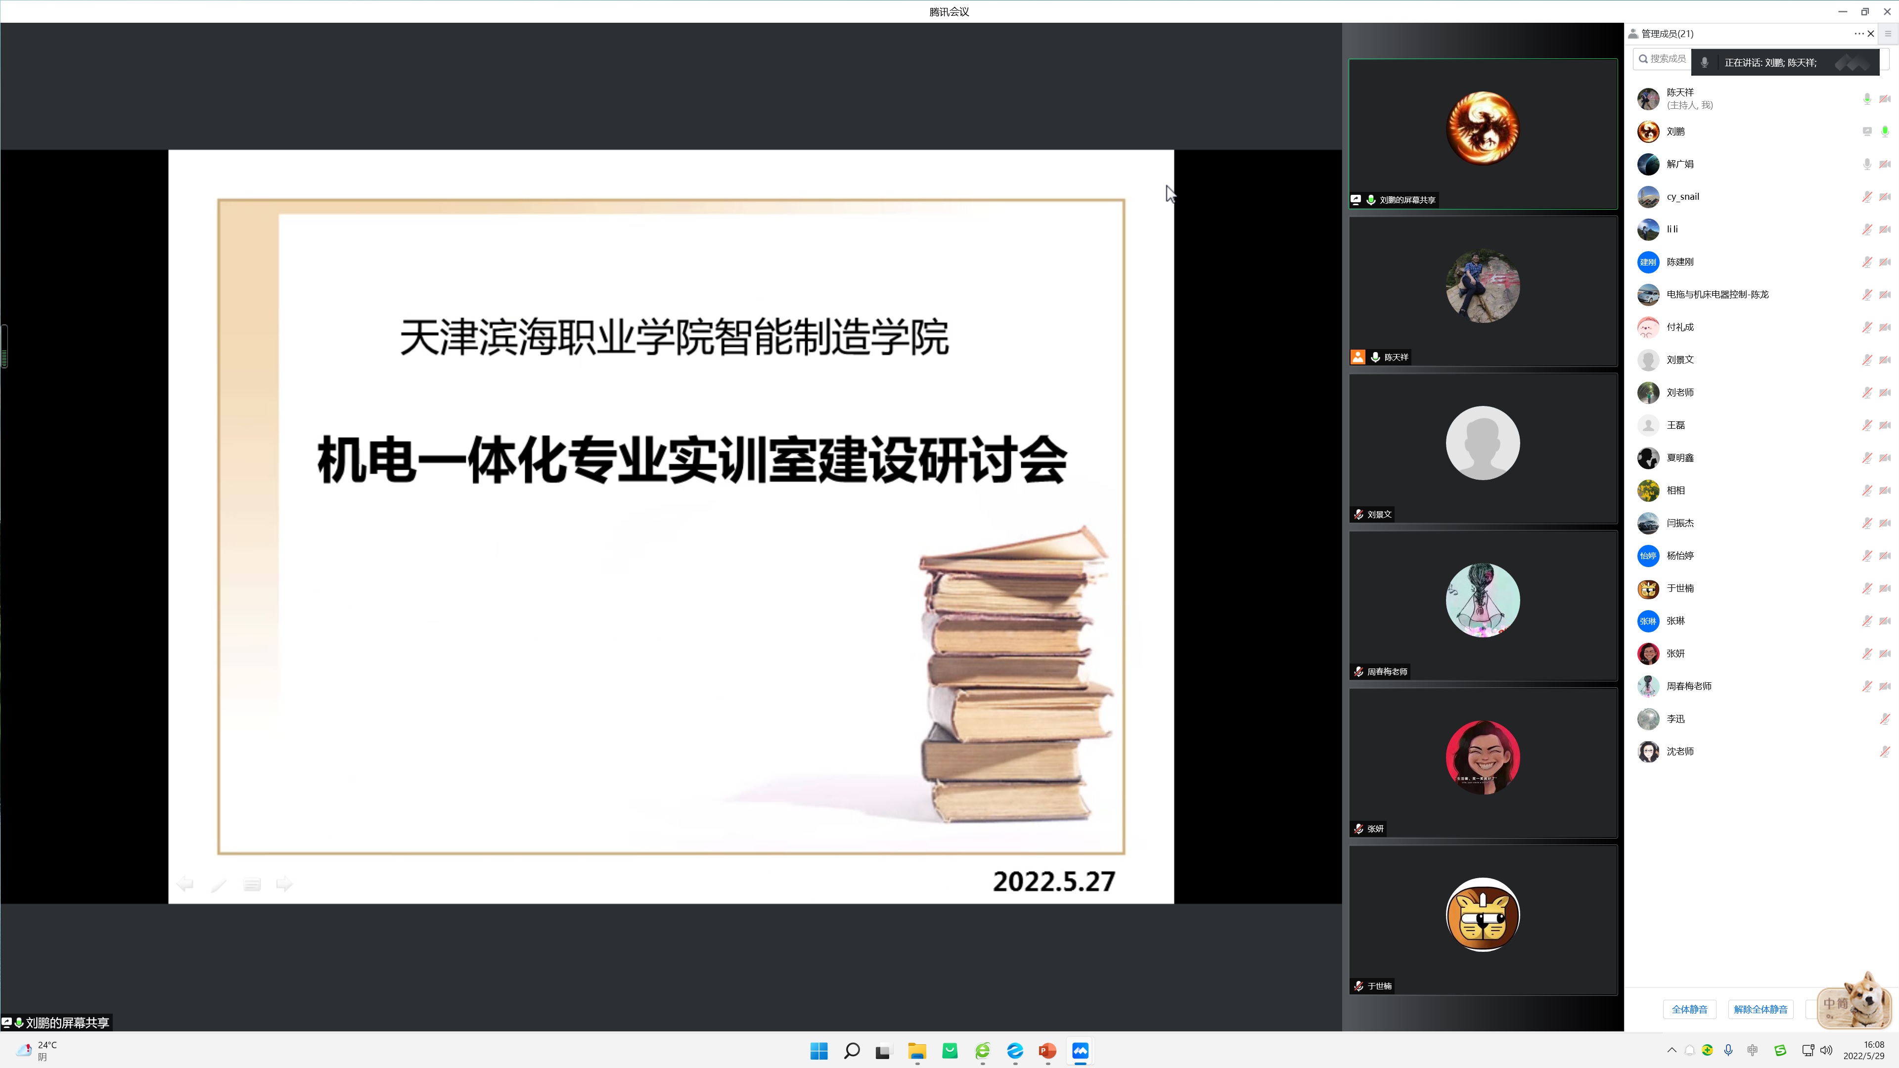Toggle 陈天祥's microphone in member list
1899x1068 pixels.
click(x=1866, y=99)
